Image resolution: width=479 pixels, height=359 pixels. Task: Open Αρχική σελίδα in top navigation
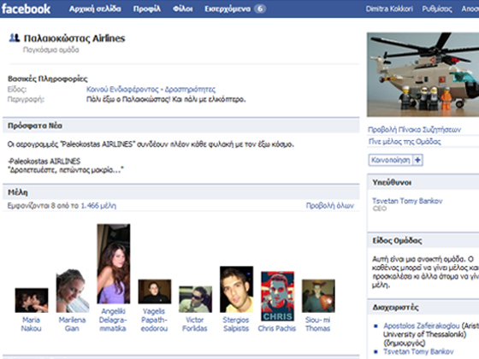[x=95, y=9]
